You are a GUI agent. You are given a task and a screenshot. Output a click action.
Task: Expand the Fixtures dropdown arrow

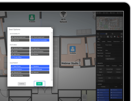coord(103,75)
